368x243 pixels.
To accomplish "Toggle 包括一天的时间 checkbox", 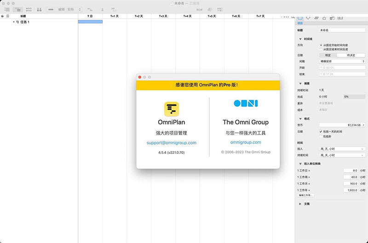I will tap(321, 132).
